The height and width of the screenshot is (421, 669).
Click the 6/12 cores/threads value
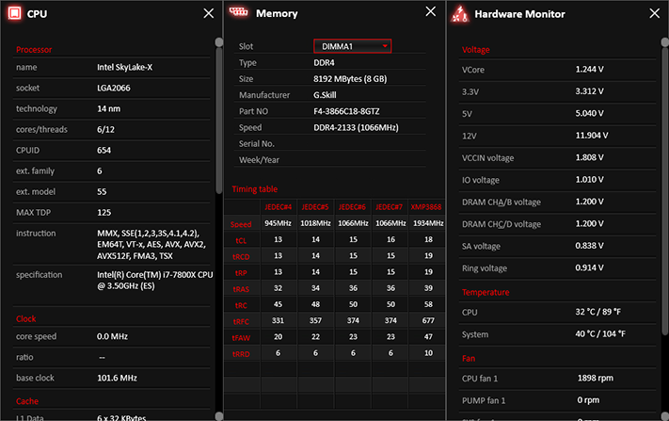click(105, 129)
